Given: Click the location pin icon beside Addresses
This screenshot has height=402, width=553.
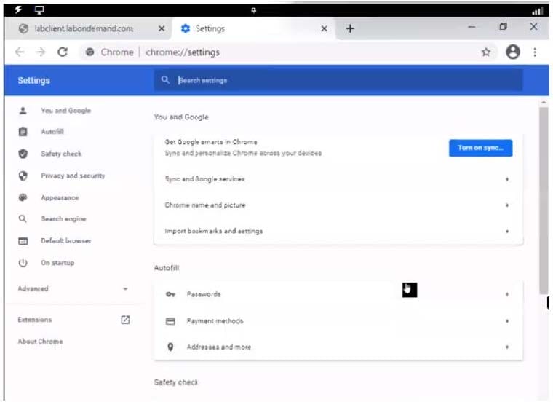Looking at the screenshot, I should coord(170,347).
